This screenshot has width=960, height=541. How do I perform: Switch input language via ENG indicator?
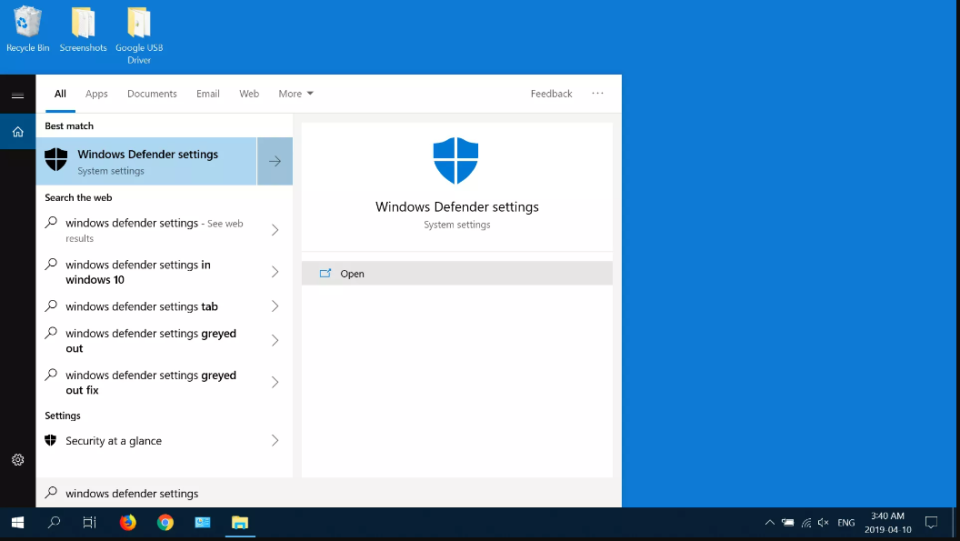pyautogui.click(x=846, y=523)
